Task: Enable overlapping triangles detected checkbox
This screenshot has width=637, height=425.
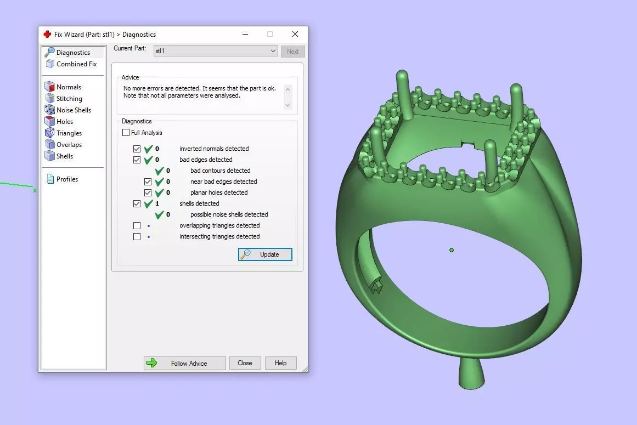Action: 137,225
